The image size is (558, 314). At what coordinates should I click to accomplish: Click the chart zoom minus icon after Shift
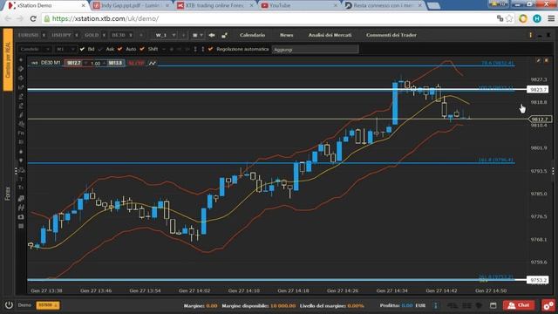pos(164,49)
